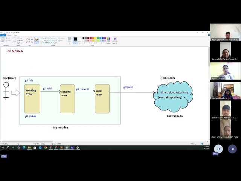
Task: Click the 'Git & Github' title text
Action: (15, 51)
